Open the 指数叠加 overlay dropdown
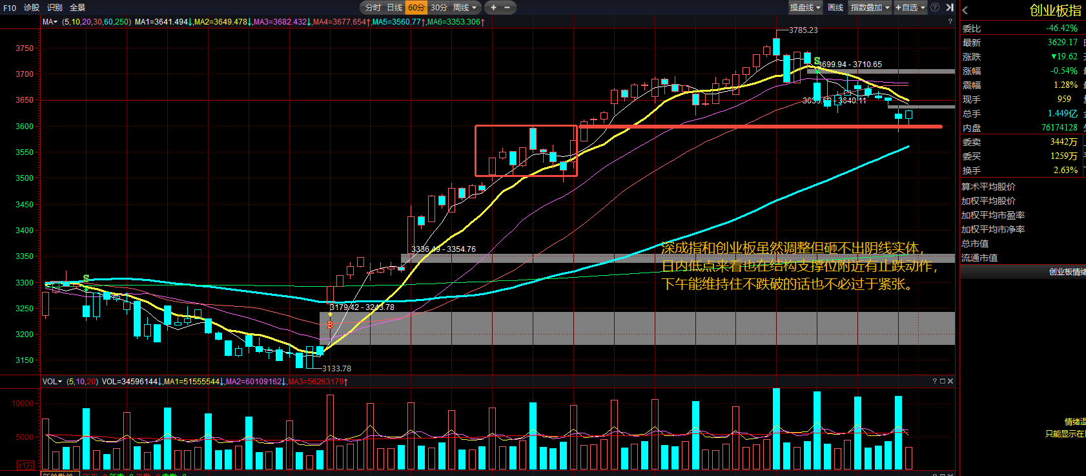Viewport: 1086px width, 476px height. click(x=870, y=8)
